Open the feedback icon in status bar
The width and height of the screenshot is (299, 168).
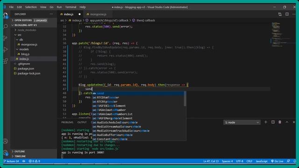pos(288,161)
